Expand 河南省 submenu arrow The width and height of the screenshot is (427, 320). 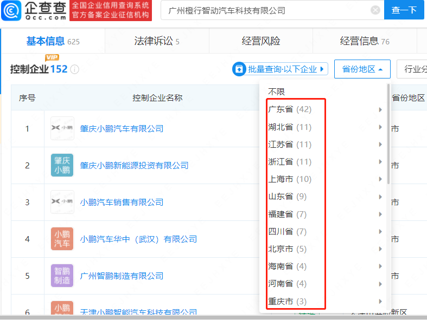380,284
